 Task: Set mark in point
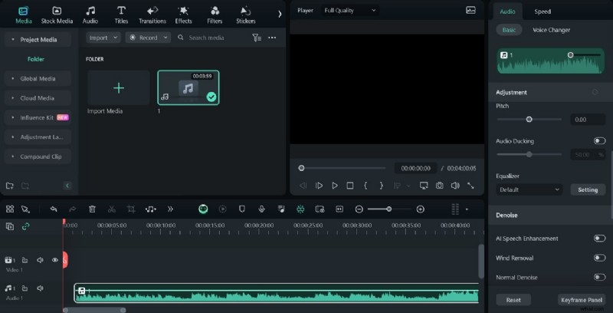tap(366, 186)
